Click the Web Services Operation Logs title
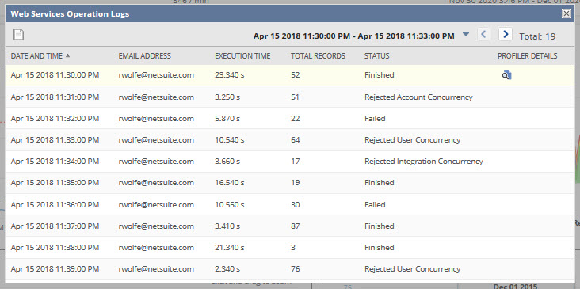Screen dimensions: 580x289 [70, 14]
